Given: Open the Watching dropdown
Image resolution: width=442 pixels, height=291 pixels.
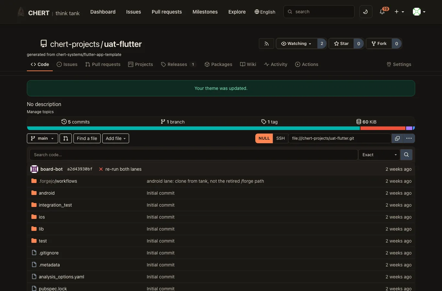Looking at the screenshot, I should pyautogui.click(x=296, y=44).
